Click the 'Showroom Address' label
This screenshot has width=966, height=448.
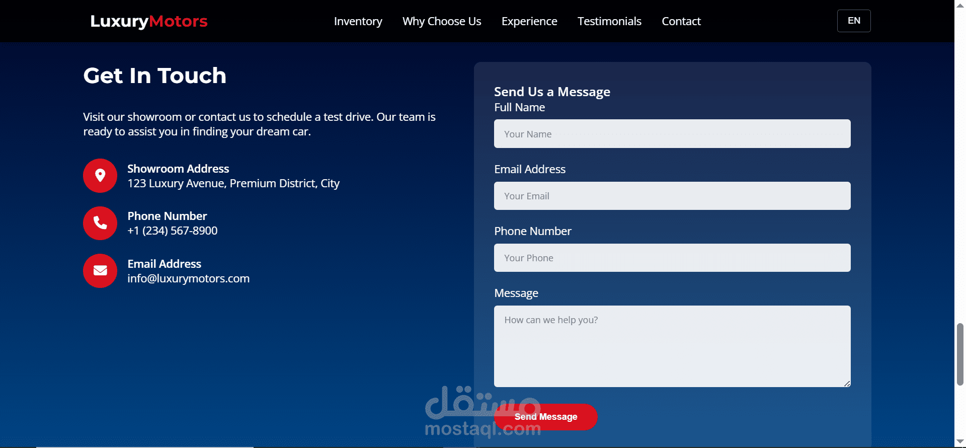[x=178, y=169]
